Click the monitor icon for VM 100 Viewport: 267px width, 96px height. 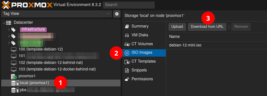pyautogui.click(x=14, y=49)
